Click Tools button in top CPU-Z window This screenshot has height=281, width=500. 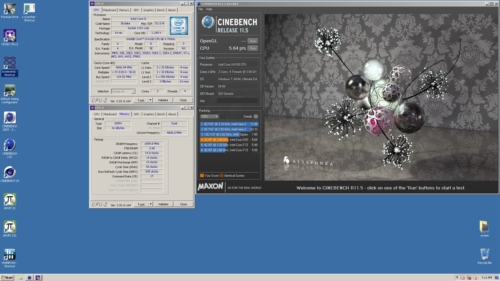[x=141, y=100]
